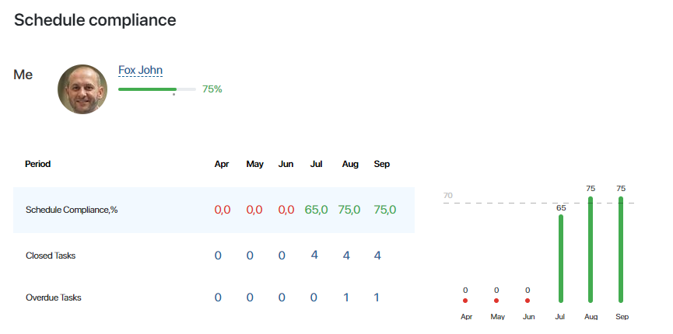Open September overdue tasks count
This screenshot has width=673, height=334.
tap(377, 297)
